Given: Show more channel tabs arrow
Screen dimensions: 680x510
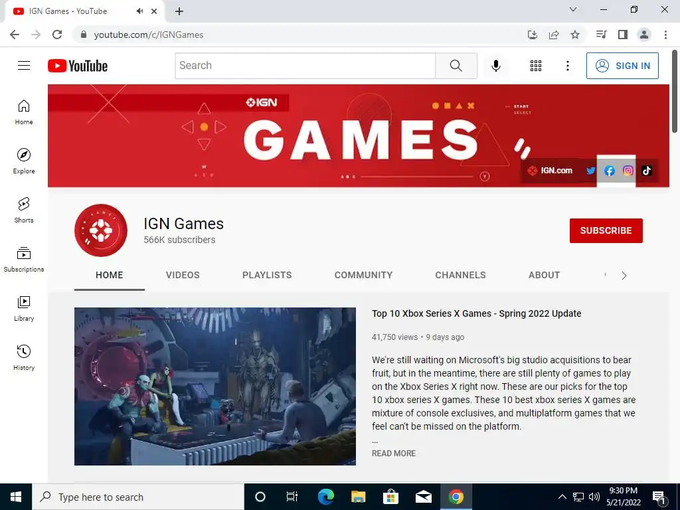Looking at the screenshot, I should click(624, 276).
